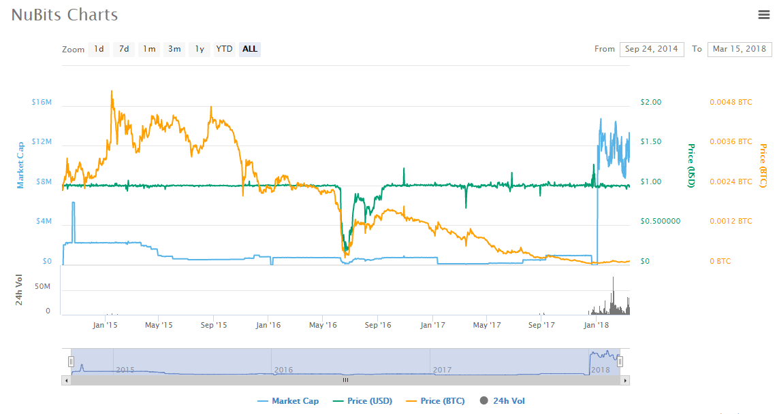Image resolution: width=777 pixels, height=414 pixels.
Task: Edit the From date field
Action: [652, 49]
